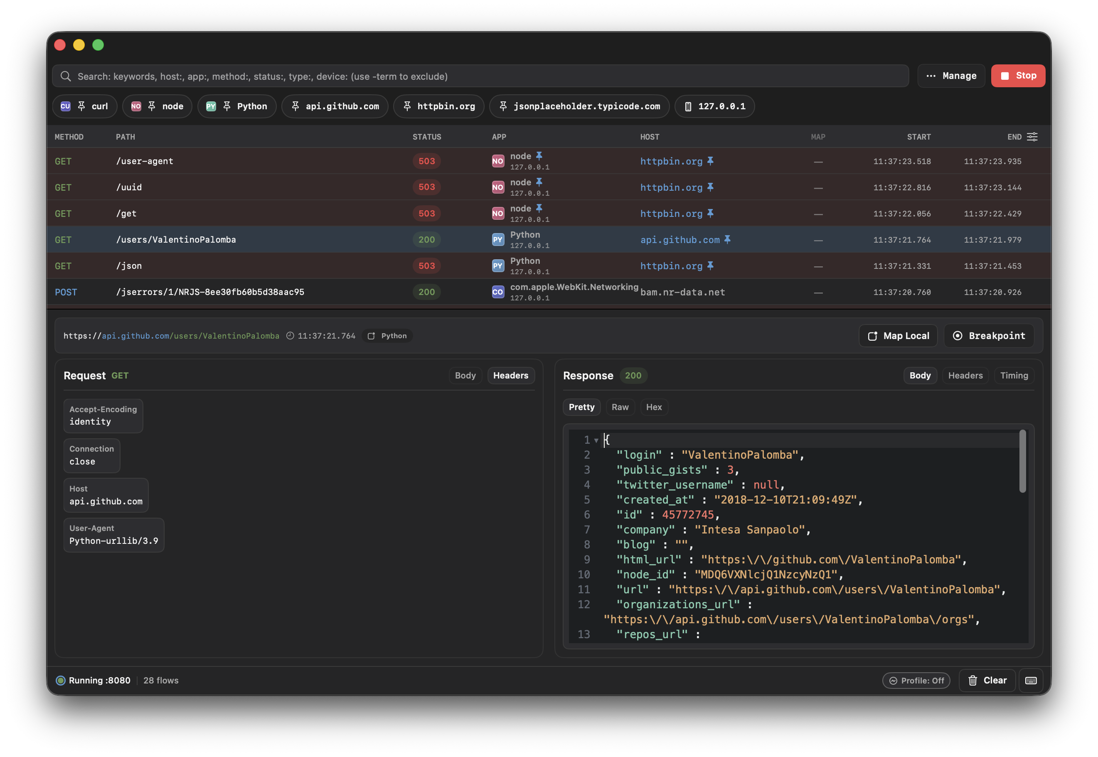Click httpbin.org pin in /user-agent row
The height and width of the screenshot is (757, 1098).
(711, 161)
